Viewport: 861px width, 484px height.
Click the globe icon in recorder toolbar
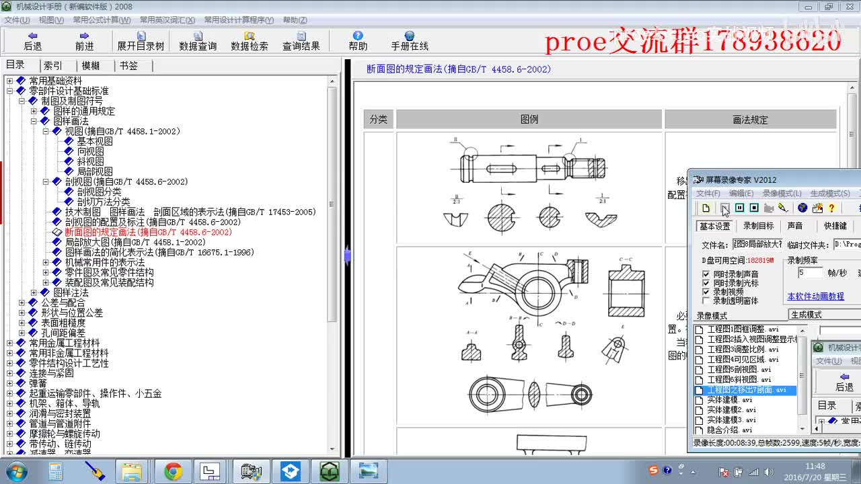click(802, 208)
